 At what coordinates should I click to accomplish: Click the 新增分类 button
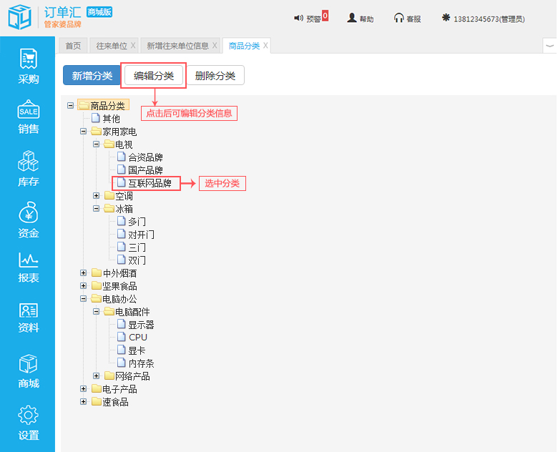click(92, 75)
